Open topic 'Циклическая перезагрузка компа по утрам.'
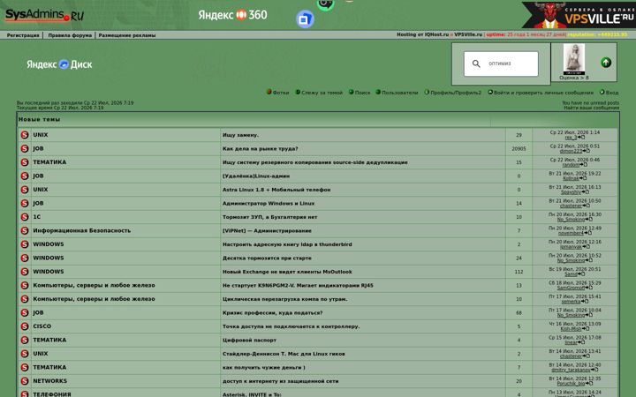 click(x=284, y=299)
